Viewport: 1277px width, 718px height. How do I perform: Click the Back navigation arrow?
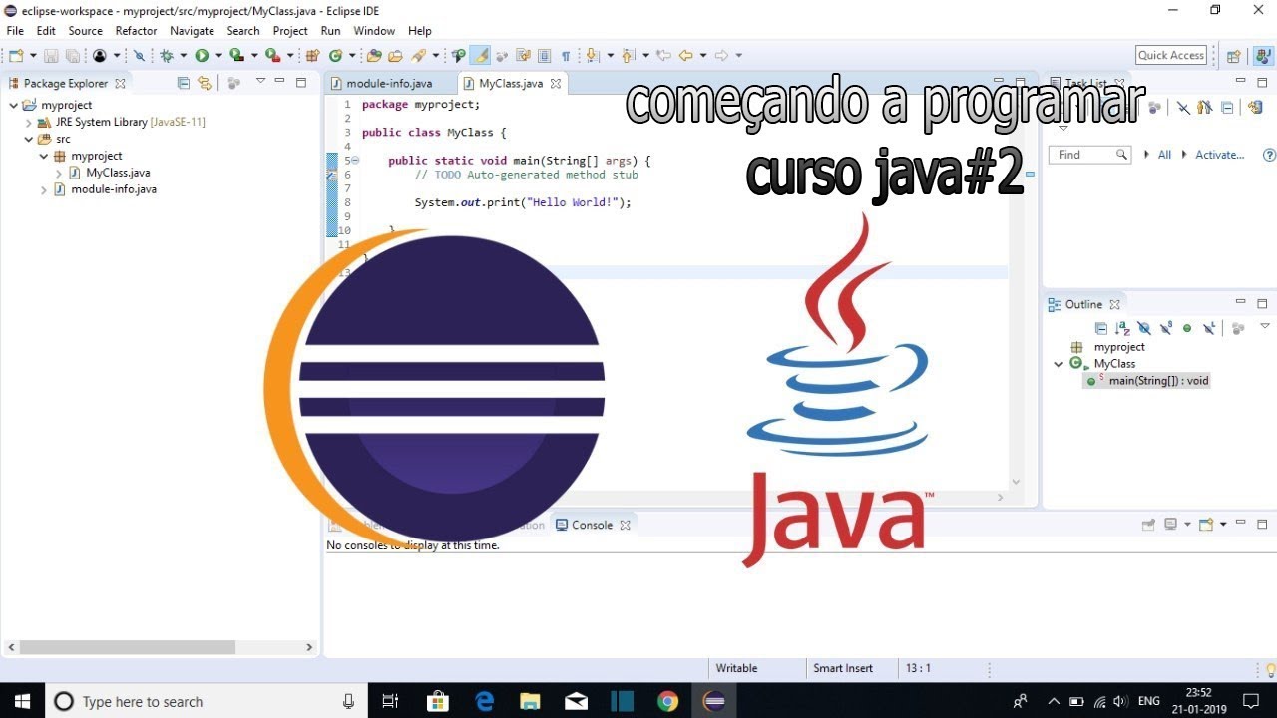point(685,55)
